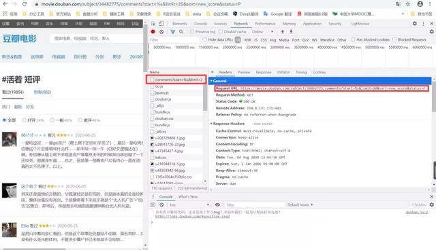Open the DeepL bookmark
436x250 pixels.
(245, 14)
